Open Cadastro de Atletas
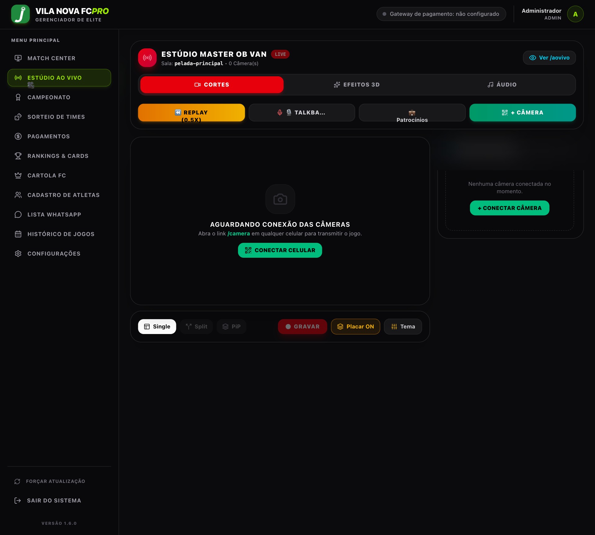This screenshot has width=595, height=535. [59, 195]
